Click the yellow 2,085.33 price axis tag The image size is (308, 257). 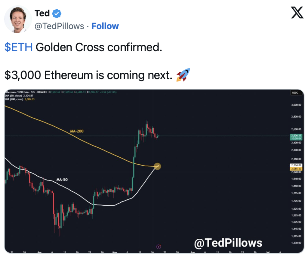tap(296, 169)
